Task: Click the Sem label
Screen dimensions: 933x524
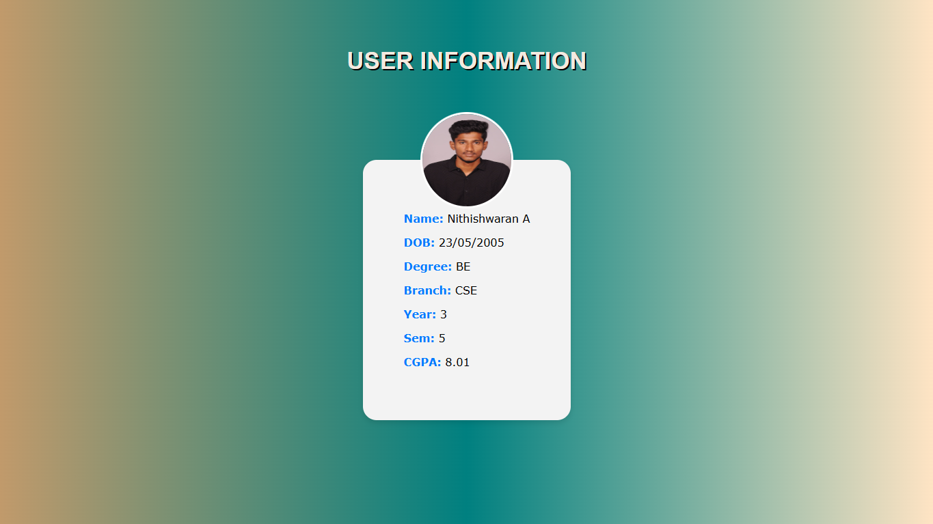Action: pyautogui.click(x=418, y=338)
